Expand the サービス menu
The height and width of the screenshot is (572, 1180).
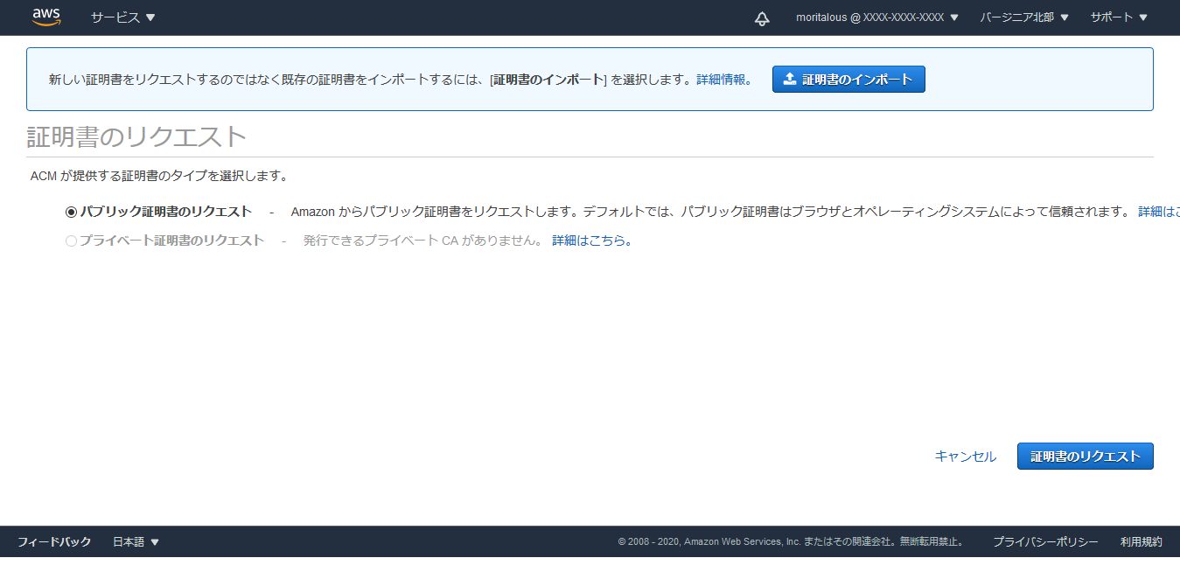pyautogui.click(x=122, y=17)
